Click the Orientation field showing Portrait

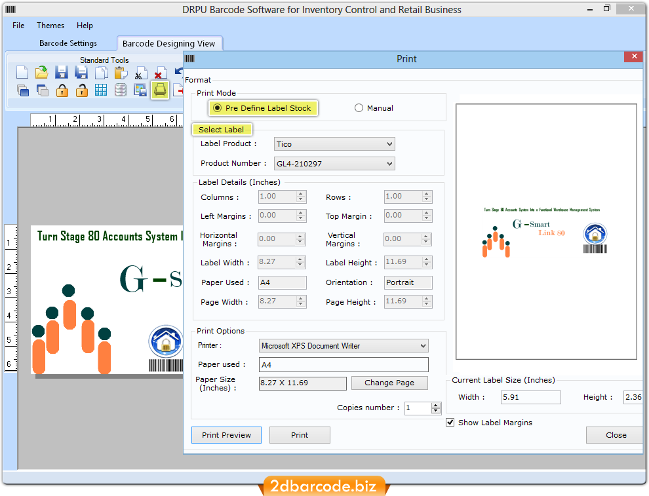click(408, 282)
